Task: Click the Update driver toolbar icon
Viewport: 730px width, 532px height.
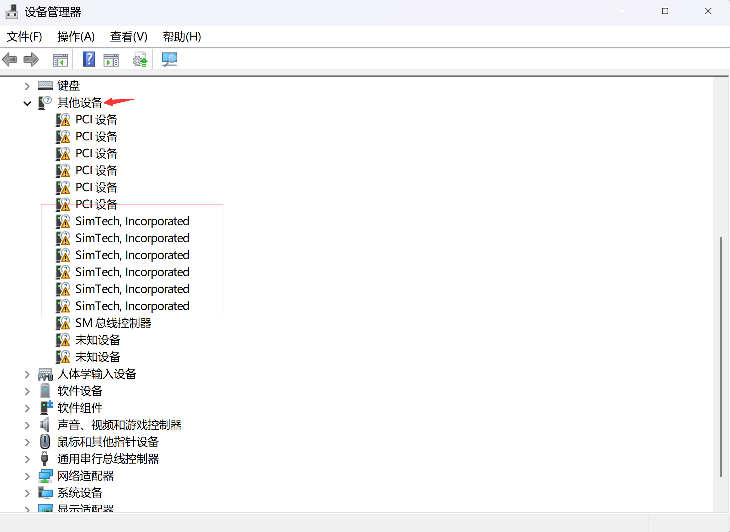Action: click(x=140, y=60)
